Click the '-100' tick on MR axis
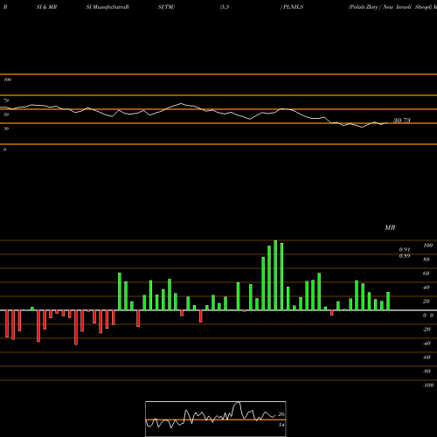This screenshot has width=437, height=437. click(x=428, y=385)
